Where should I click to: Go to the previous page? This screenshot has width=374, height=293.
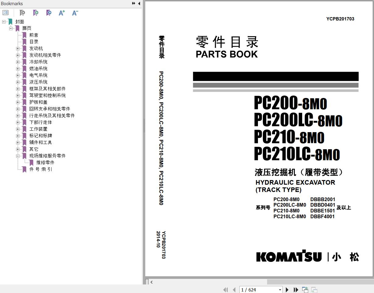click(x=234, y=290)
